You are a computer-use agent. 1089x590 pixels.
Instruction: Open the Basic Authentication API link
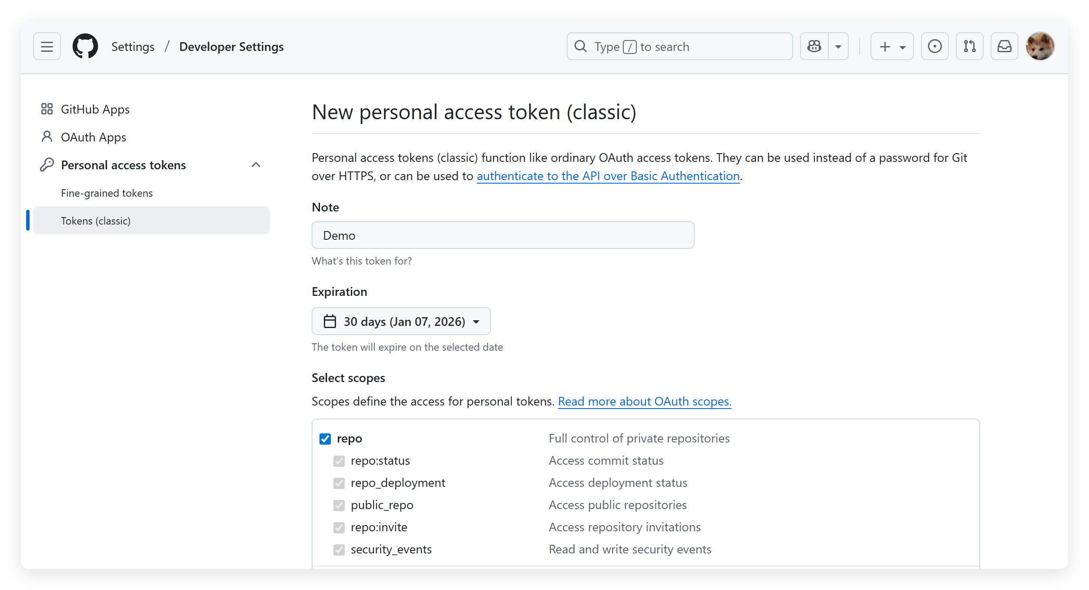[x=608, y=176]
